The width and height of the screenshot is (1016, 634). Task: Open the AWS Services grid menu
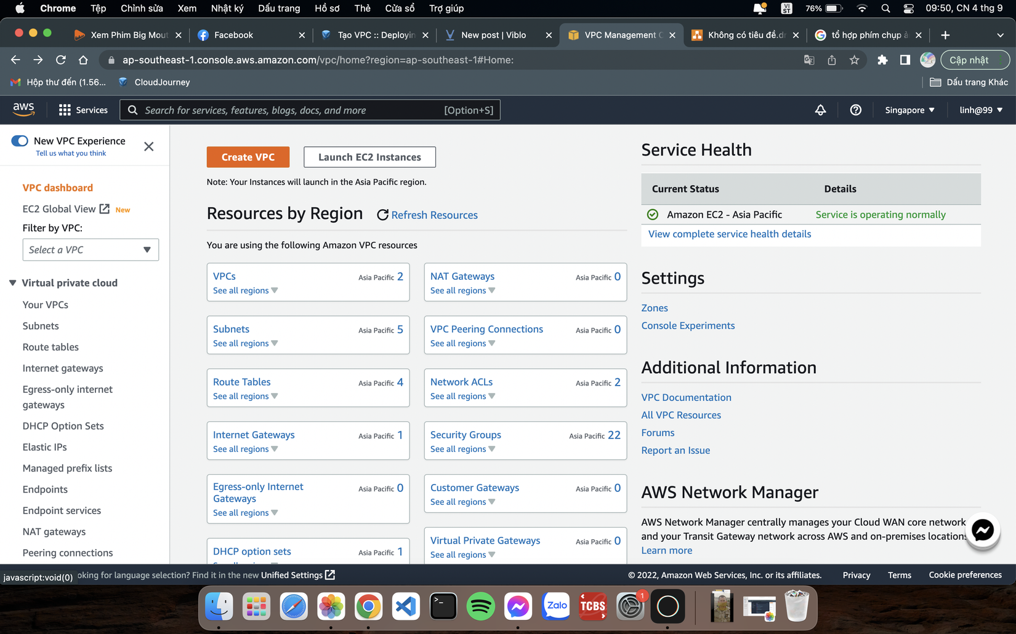83,110
